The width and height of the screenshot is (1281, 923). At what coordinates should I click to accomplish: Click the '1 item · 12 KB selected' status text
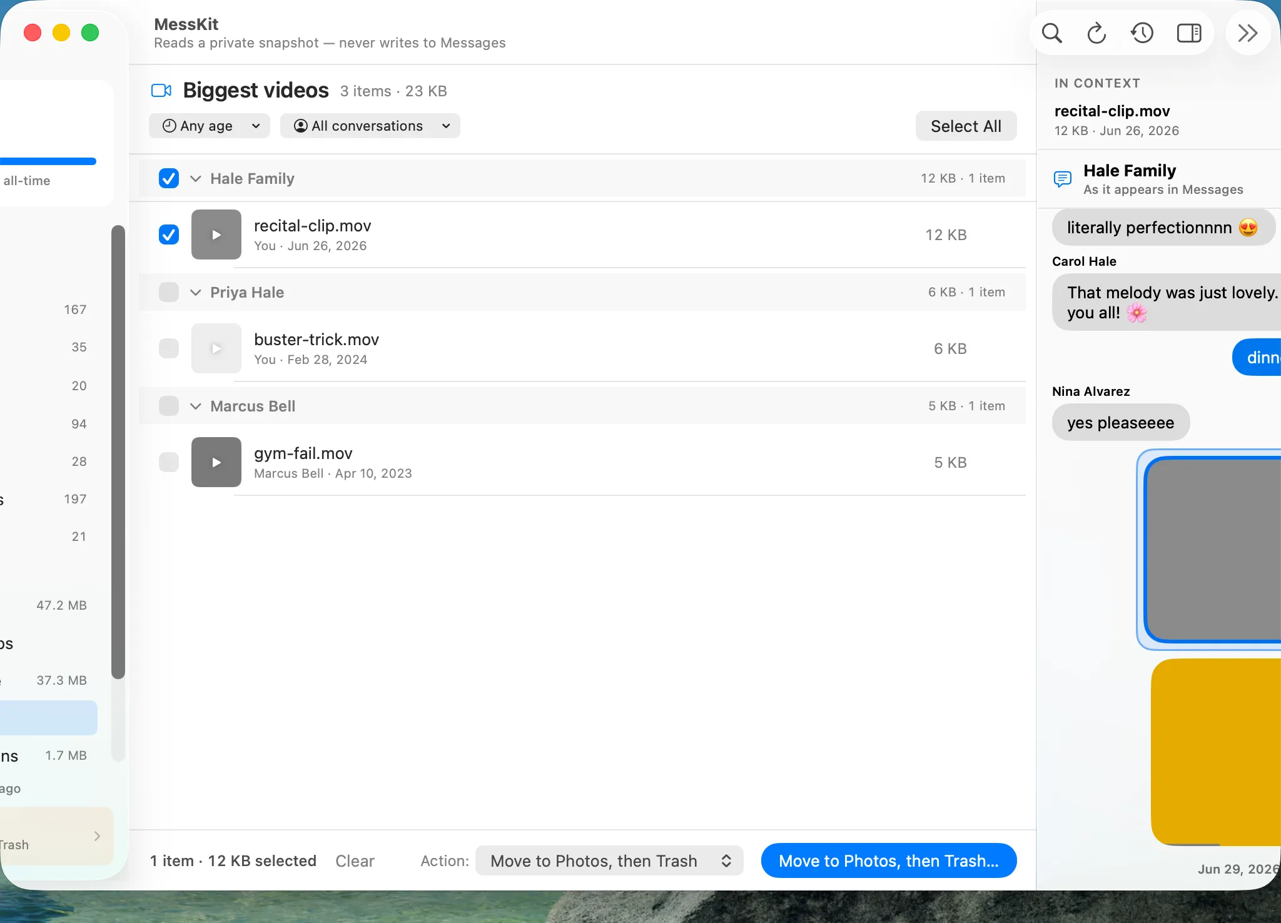[x=233, y=860]
